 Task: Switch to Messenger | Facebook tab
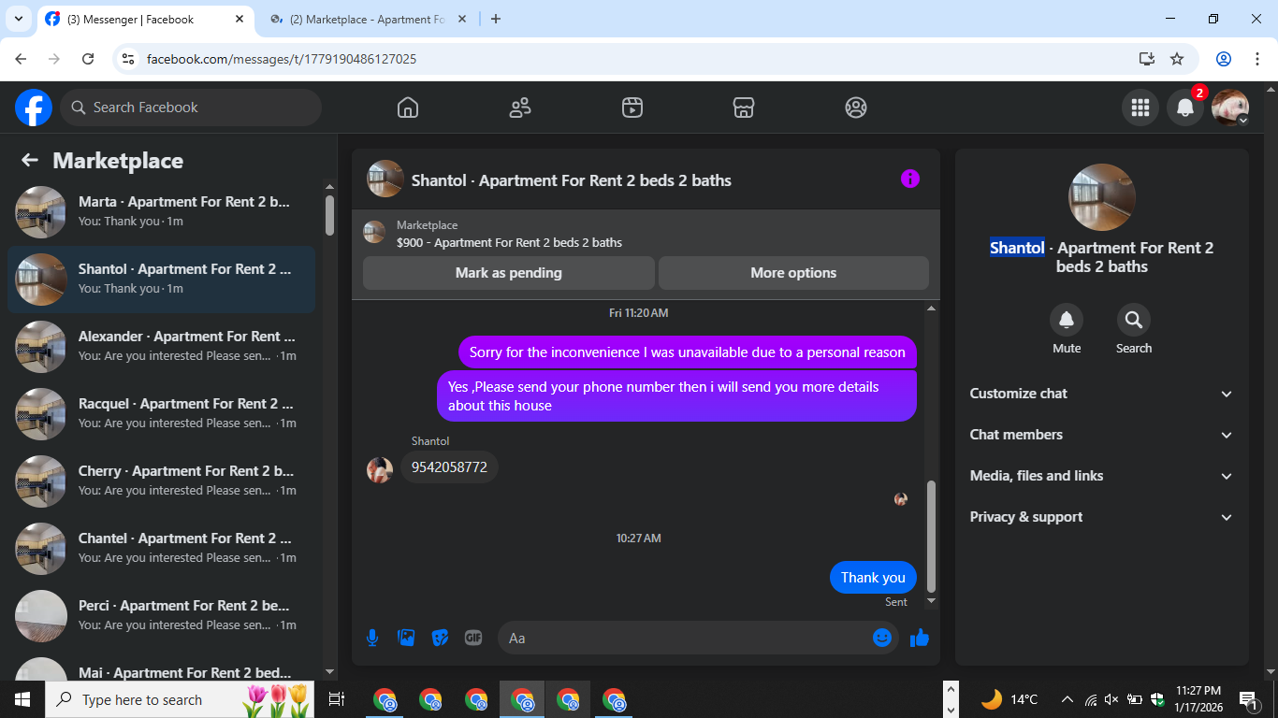pos(145,20)
